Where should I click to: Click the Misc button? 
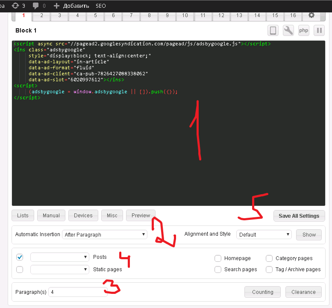pos(112,216)
